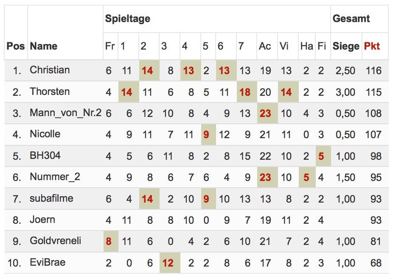The image size is (393, 278).
Task: Click Nummer_2 in the ranking
Action: (55, 177)
